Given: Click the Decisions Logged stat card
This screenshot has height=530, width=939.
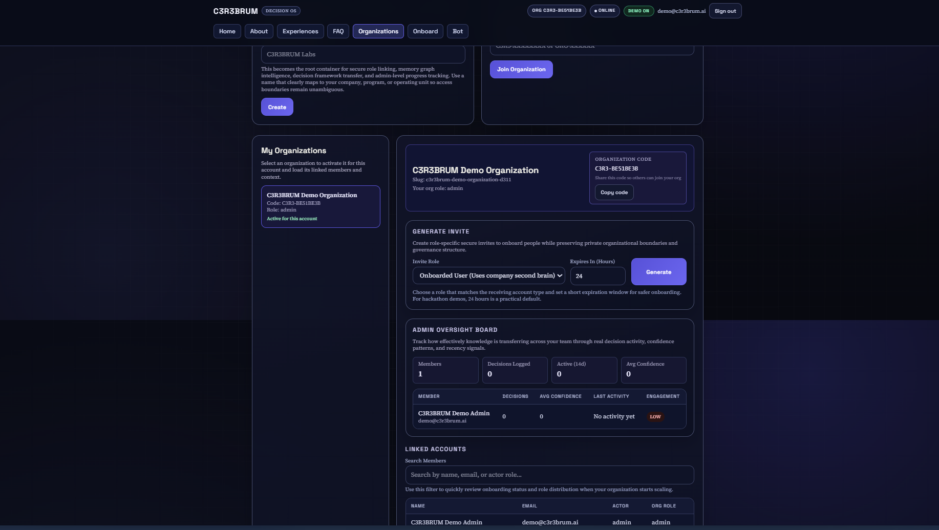Looking at the screenshot, I should tap(515, 370).
